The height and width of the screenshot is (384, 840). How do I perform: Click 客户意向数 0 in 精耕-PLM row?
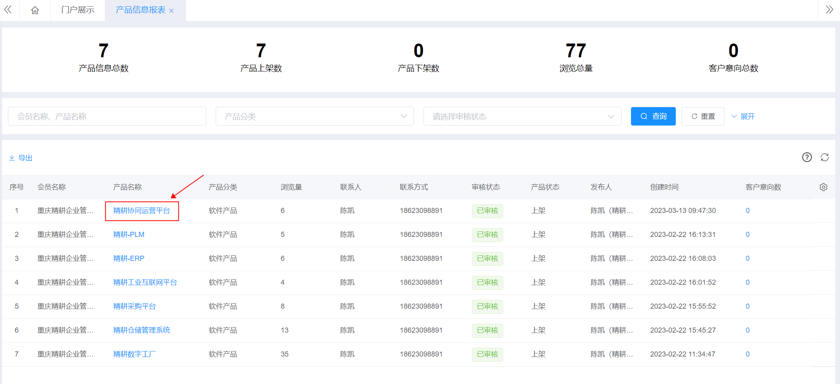748,235
